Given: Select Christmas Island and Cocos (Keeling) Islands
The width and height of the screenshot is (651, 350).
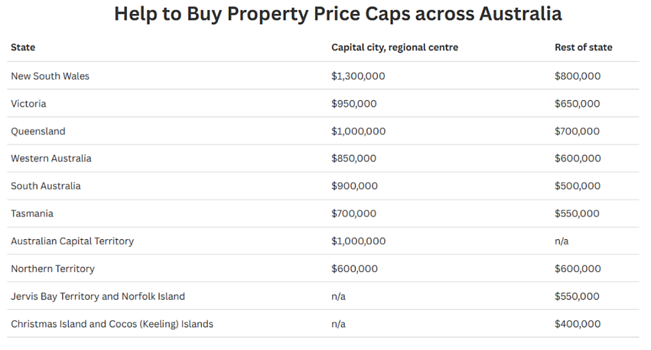Looking at the screenshot, I should [x=112, y=324].
